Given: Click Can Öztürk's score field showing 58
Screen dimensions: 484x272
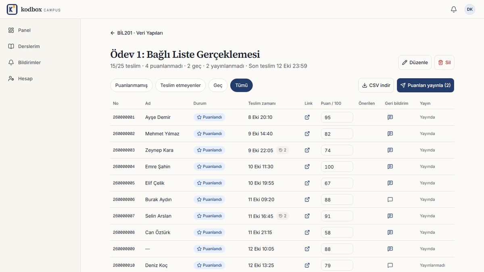Looking at the screenshot, I should click(337, 233).
